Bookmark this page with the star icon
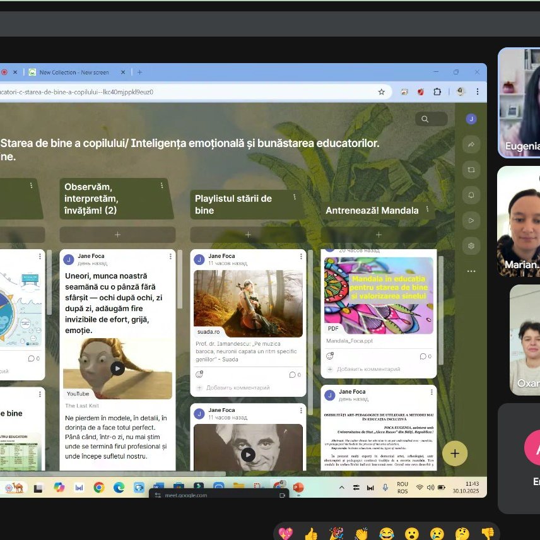The width and height of the screenshot is (540, 540). point(381,91)
